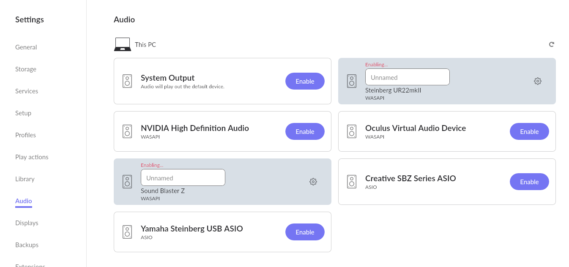
Task: Click the Yamaha Steinberg USB ASIO title
Action: (192, 229)
